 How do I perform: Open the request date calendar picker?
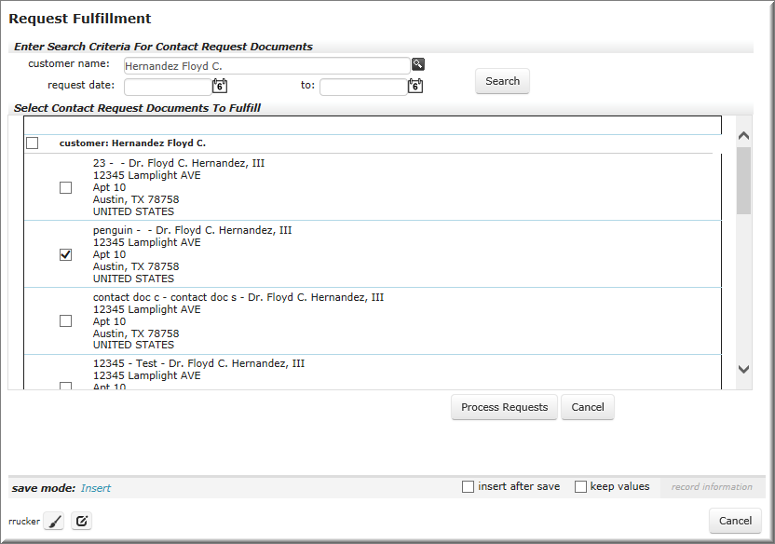pos(220,86)
